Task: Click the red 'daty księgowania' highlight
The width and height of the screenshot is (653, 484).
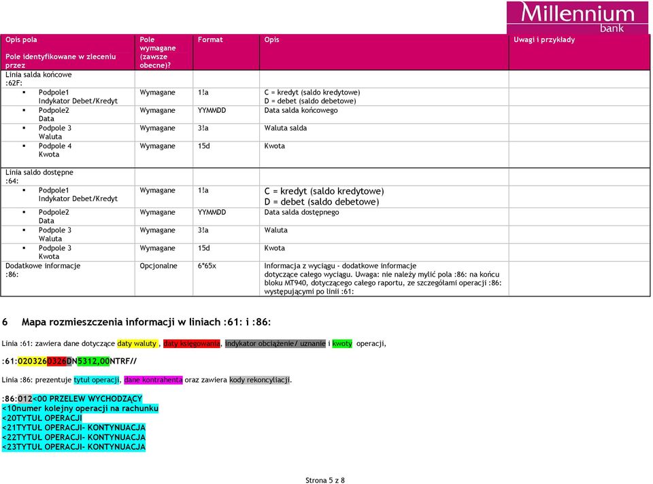Action: point(192,344)
